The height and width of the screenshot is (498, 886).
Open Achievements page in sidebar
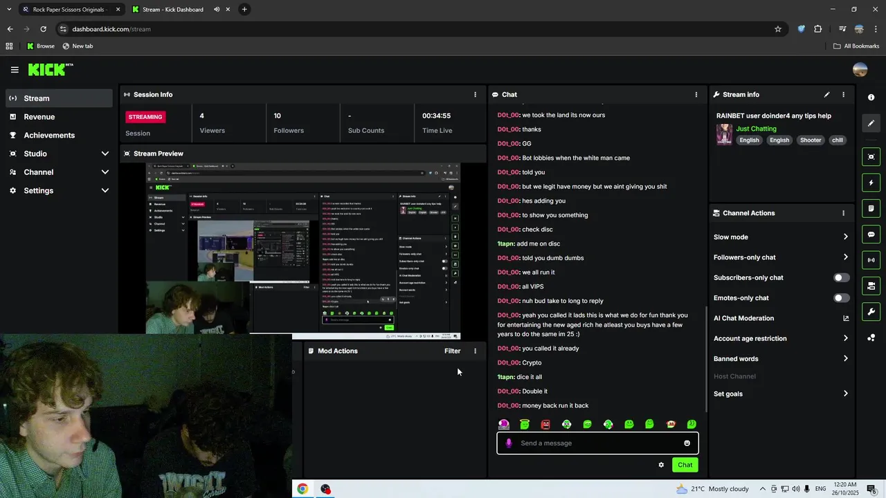(59, 136)
